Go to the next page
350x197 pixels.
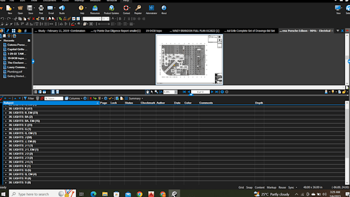212,92
